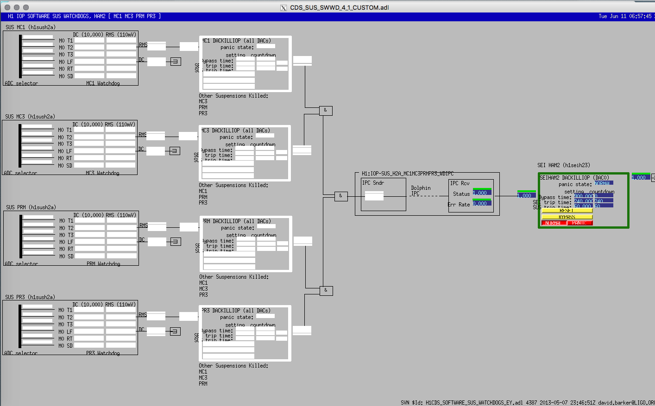Click the MC1 Watchdog RMS output field
The height and width of the screenshot is (406, 655).
(157, 46)
